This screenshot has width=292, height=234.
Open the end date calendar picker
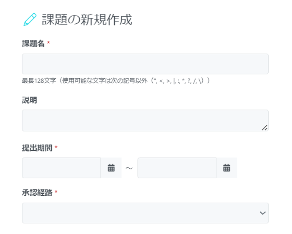pyautogui.click(x=227, y=168)
